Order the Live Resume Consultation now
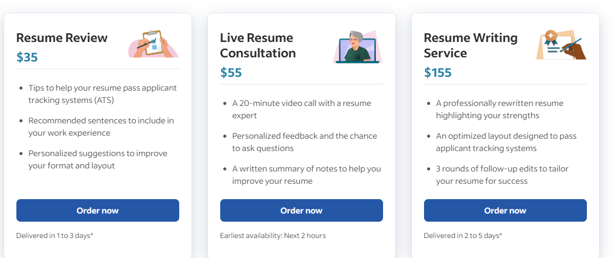 click(x=302, y=210)
